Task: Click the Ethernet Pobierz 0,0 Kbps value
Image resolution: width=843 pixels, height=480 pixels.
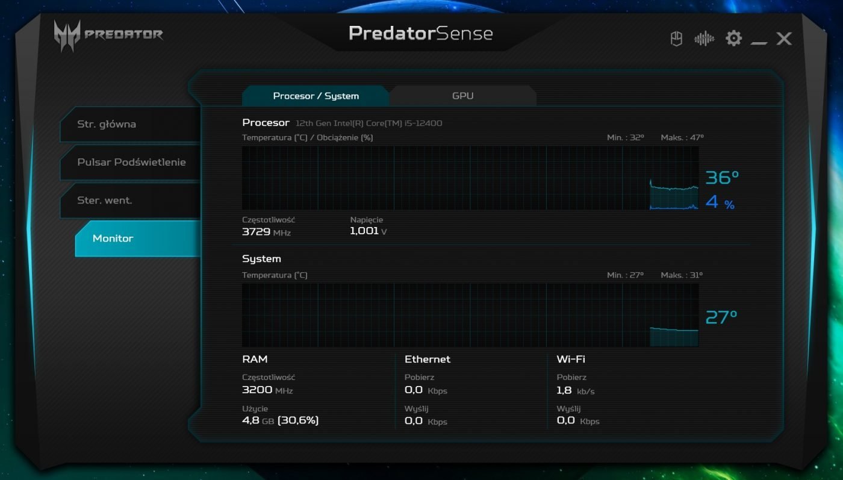Action: (x=426, y=390)
